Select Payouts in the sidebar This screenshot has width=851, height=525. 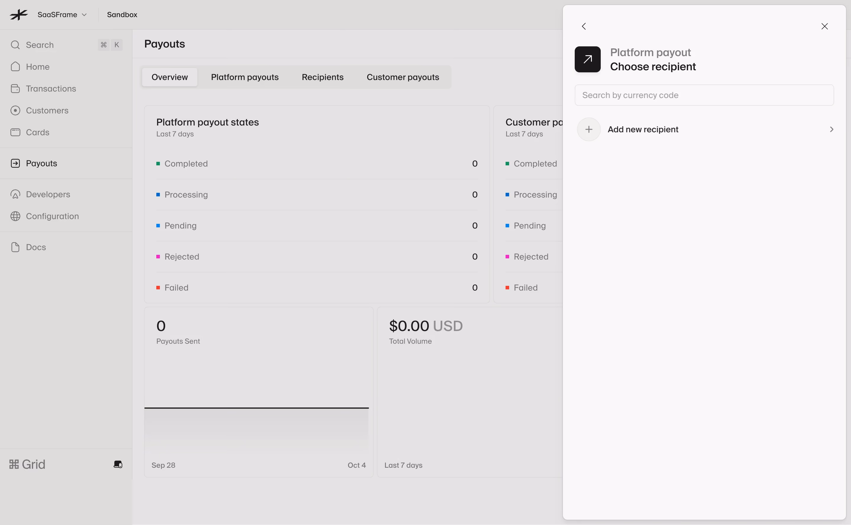tap(41, 163)
